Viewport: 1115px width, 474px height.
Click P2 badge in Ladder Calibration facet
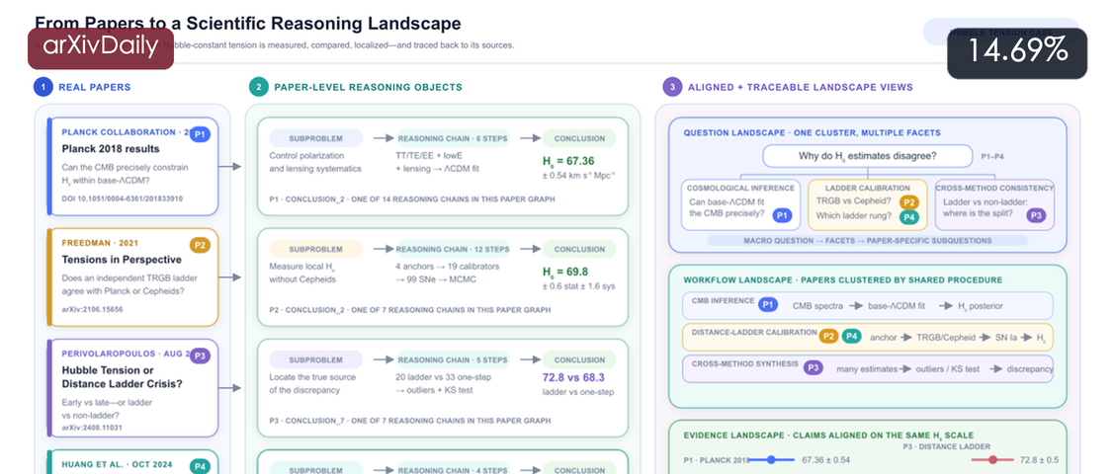click(908, 201)
